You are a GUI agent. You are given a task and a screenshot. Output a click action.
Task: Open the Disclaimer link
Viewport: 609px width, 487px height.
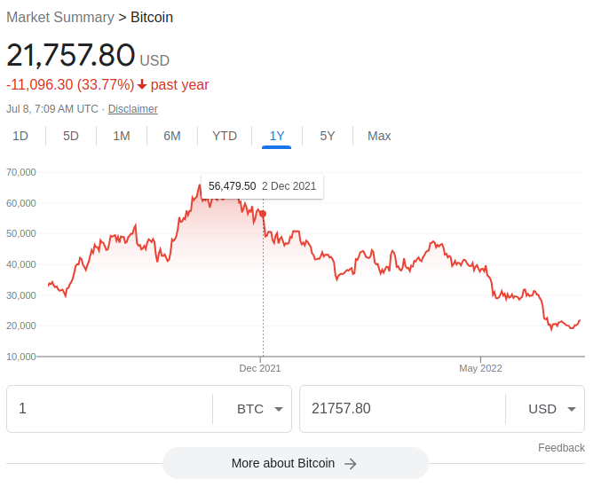click(x=133, y=109)
